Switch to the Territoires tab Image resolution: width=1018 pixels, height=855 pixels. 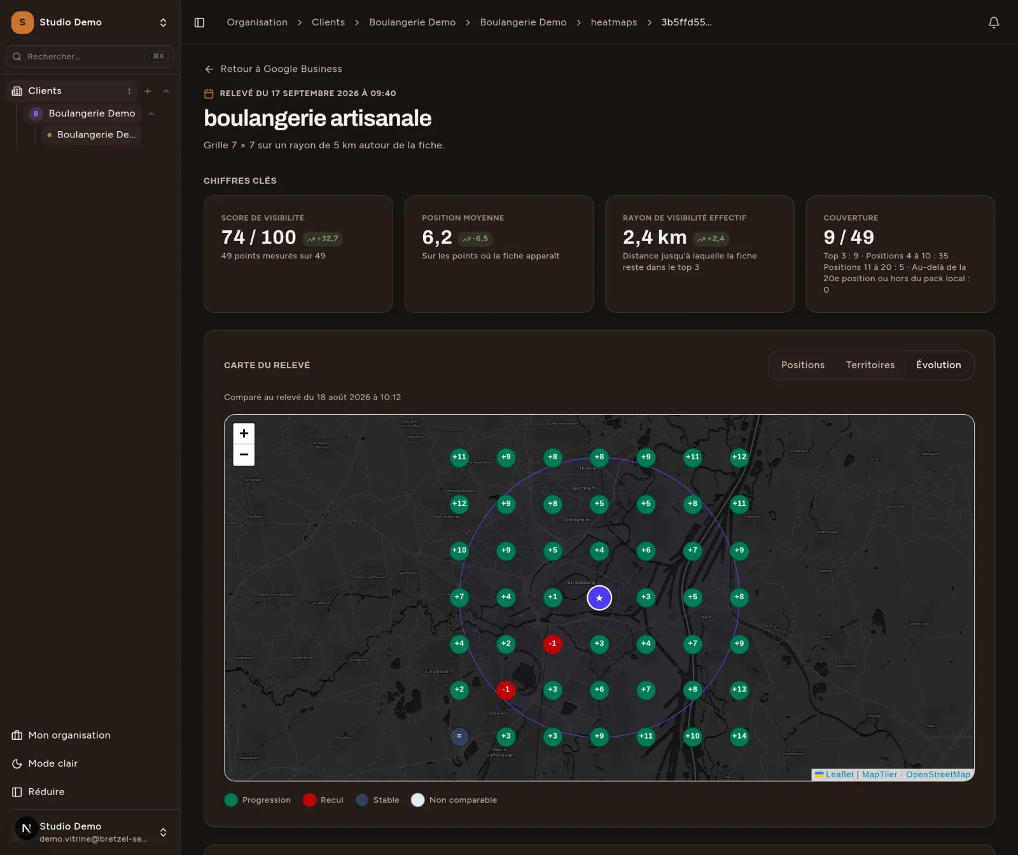870,365
